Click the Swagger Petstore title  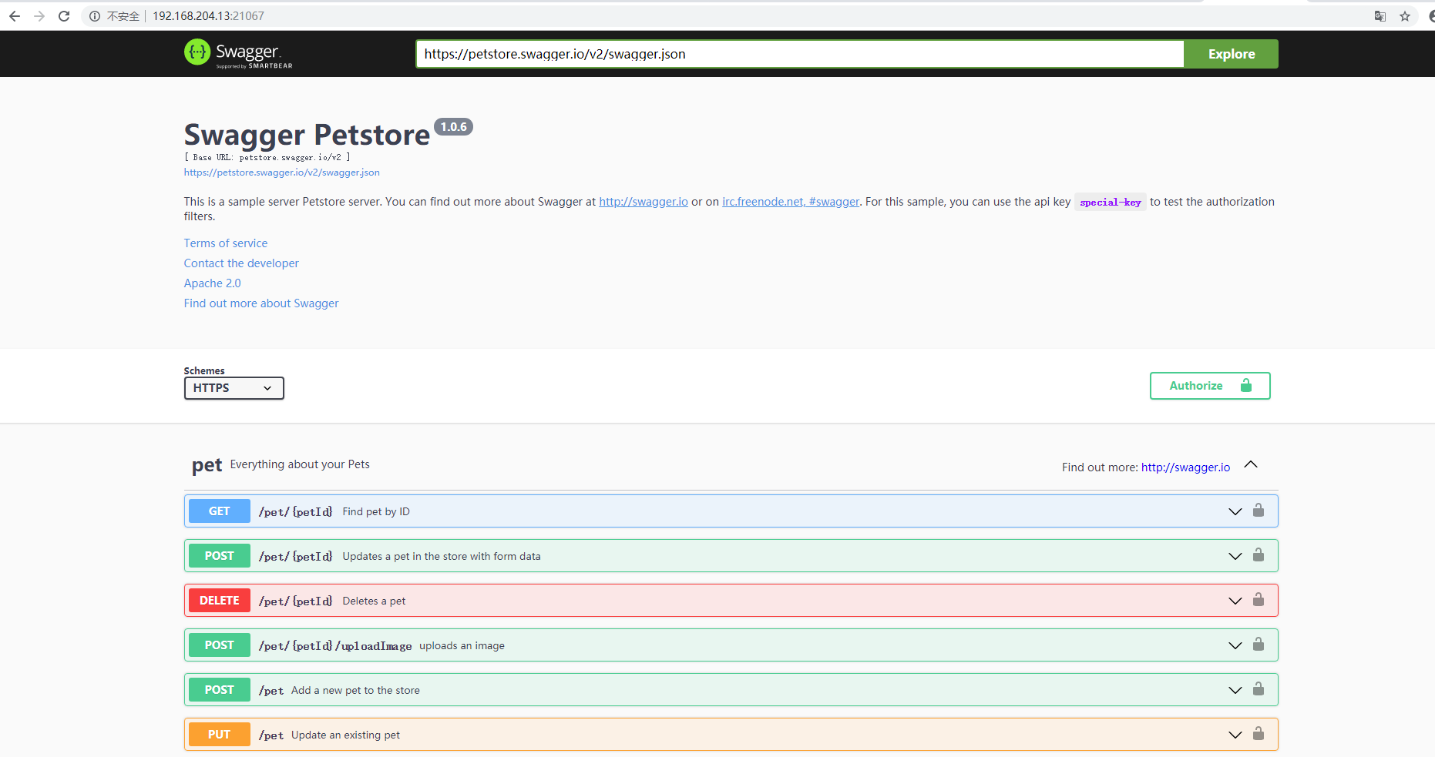(307, 135)
